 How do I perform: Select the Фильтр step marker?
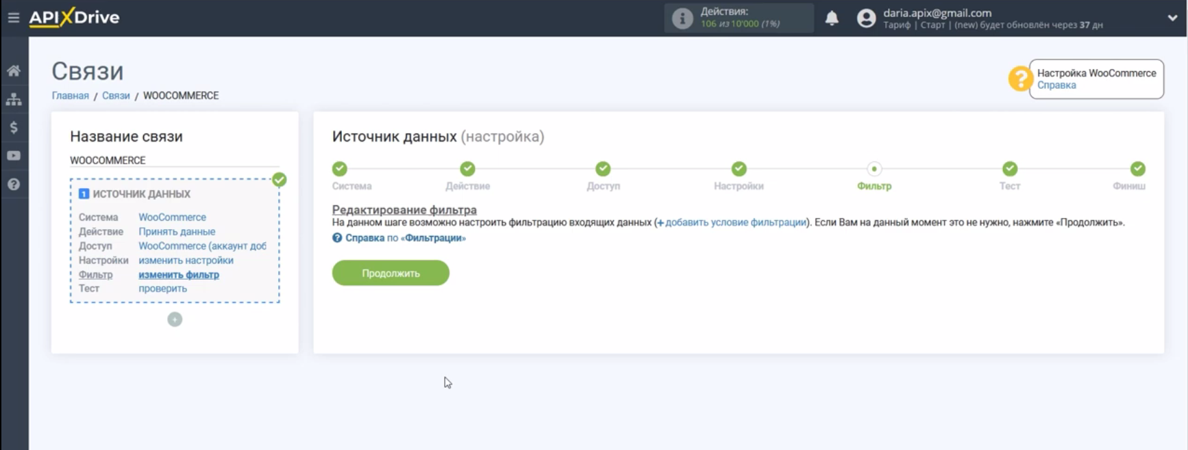coord(874,169)
